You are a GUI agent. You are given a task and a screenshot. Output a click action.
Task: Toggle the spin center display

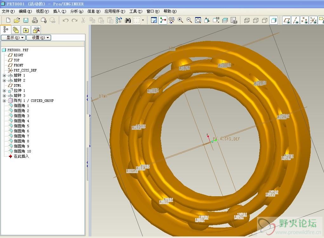pyautogui.click(x=163, y=20)
